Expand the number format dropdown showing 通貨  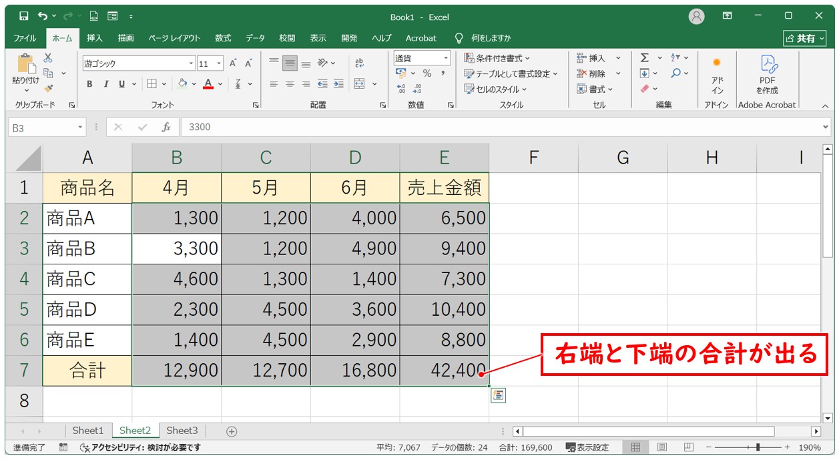(x=446, y=58)
